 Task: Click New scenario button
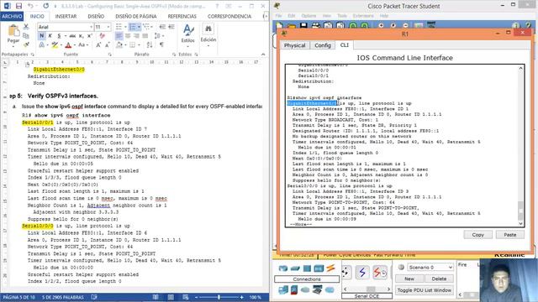(409, 279)
